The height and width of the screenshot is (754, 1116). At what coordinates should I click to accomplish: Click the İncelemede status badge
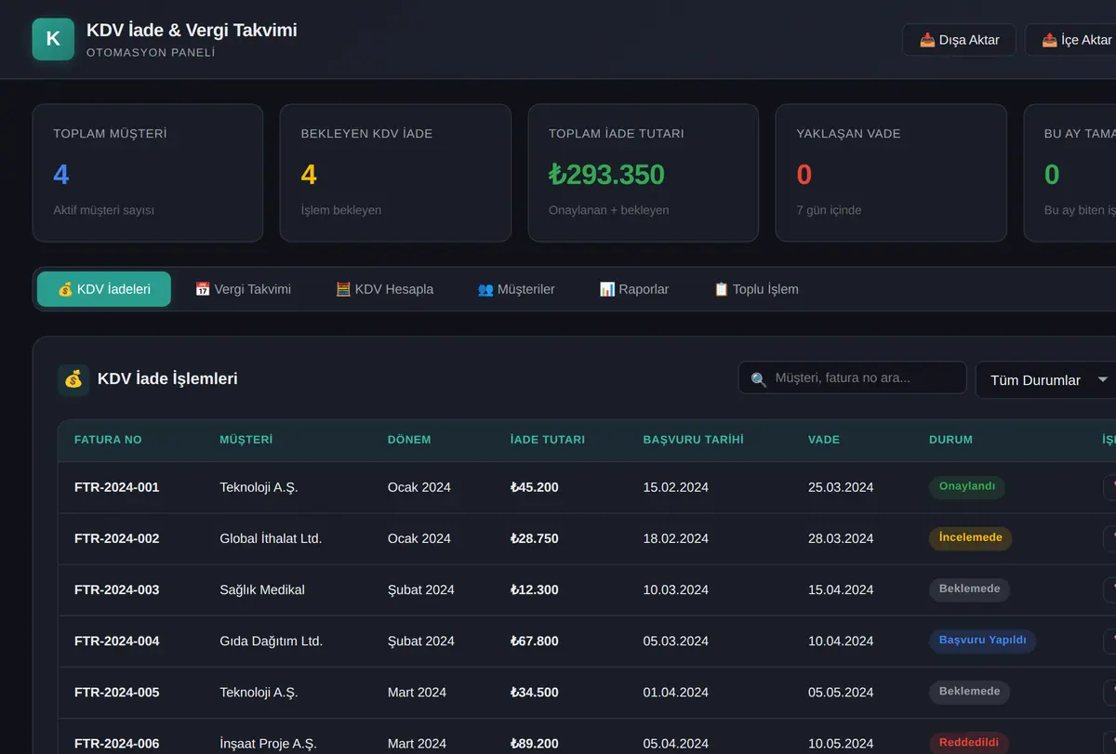(970, 537)
